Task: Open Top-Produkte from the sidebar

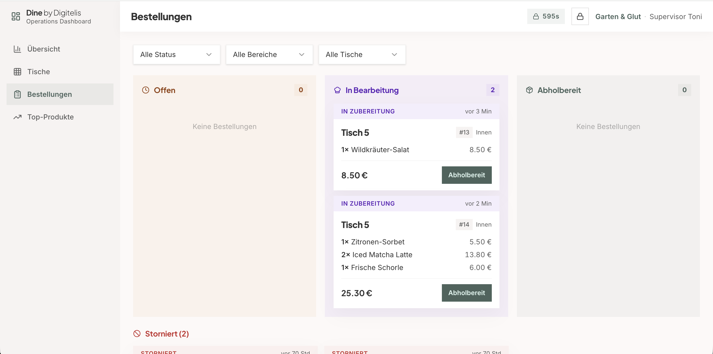Action: point(60,117)
